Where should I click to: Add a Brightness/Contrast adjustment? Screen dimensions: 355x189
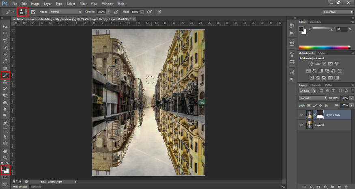[x=312, y=64]
